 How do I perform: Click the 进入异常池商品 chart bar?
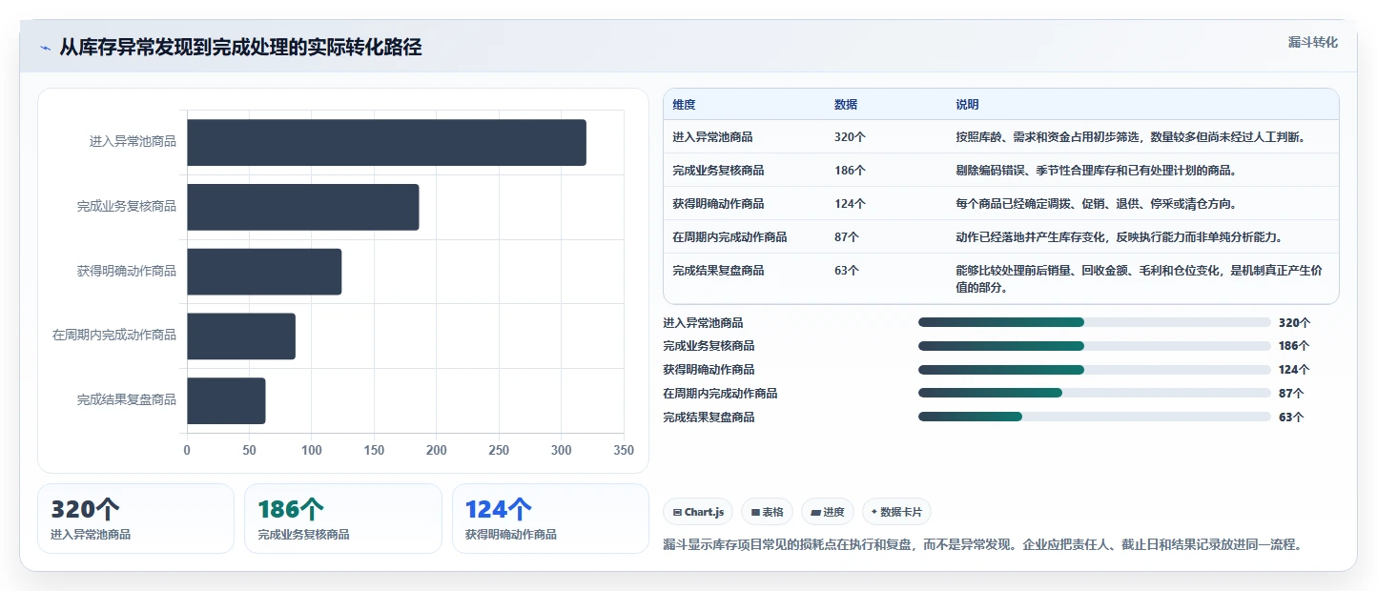pyautogui.click(x=386, y=142)
